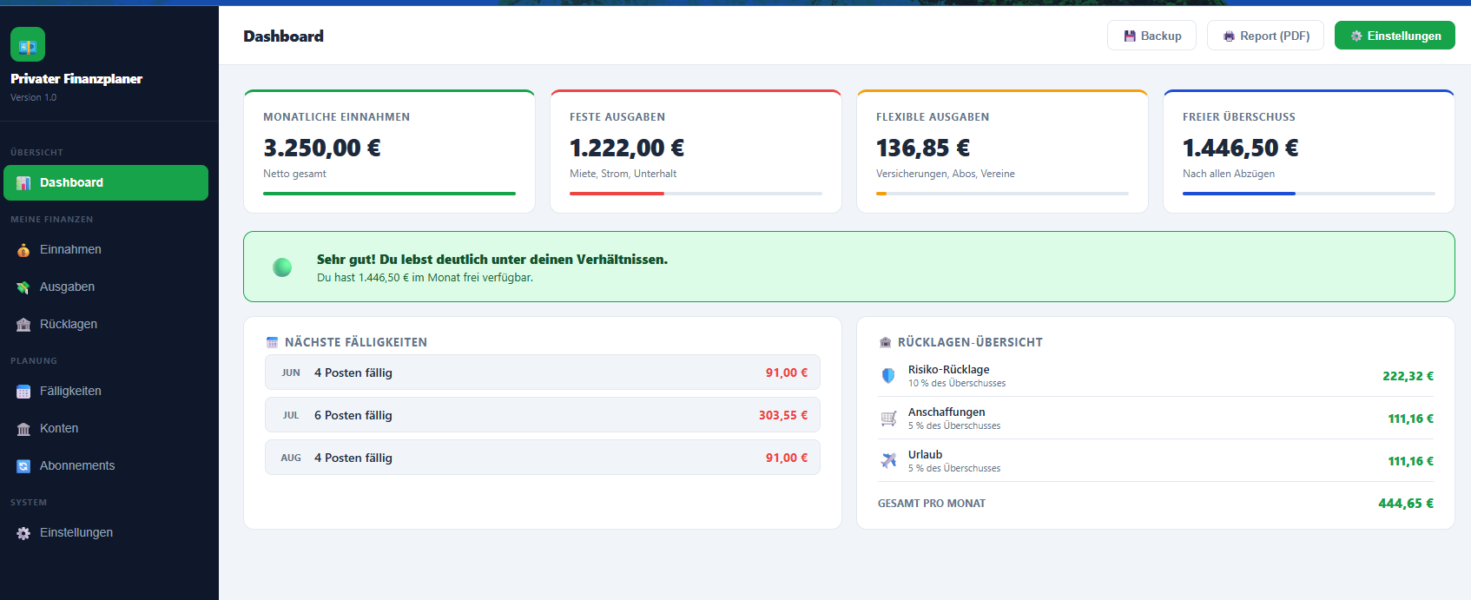Click the Version 1.0 label
The image size is (1471, 600).
click(x=33, y=97)
